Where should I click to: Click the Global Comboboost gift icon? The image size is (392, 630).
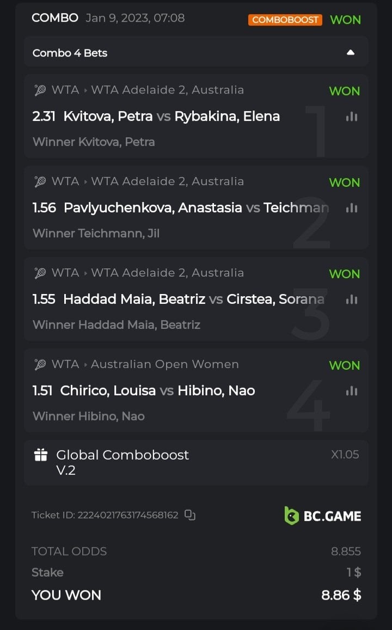[41, 455]
